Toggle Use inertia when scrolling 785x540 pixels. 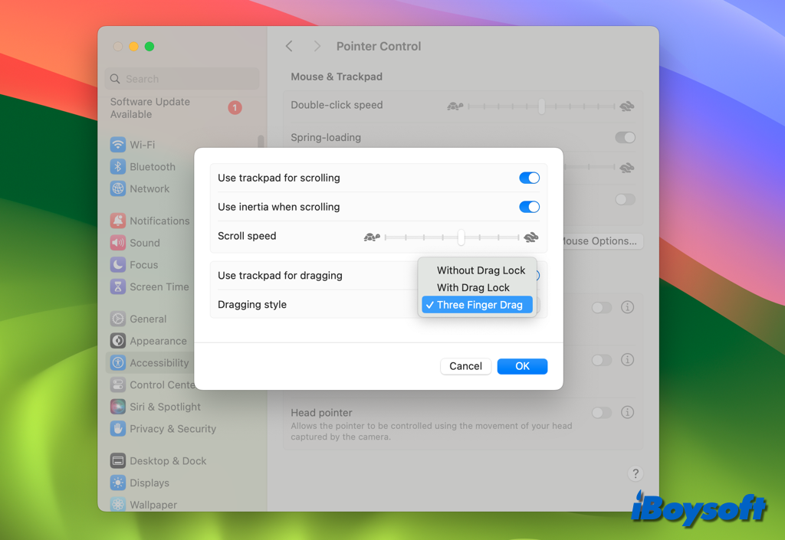[x=529, y=207]
